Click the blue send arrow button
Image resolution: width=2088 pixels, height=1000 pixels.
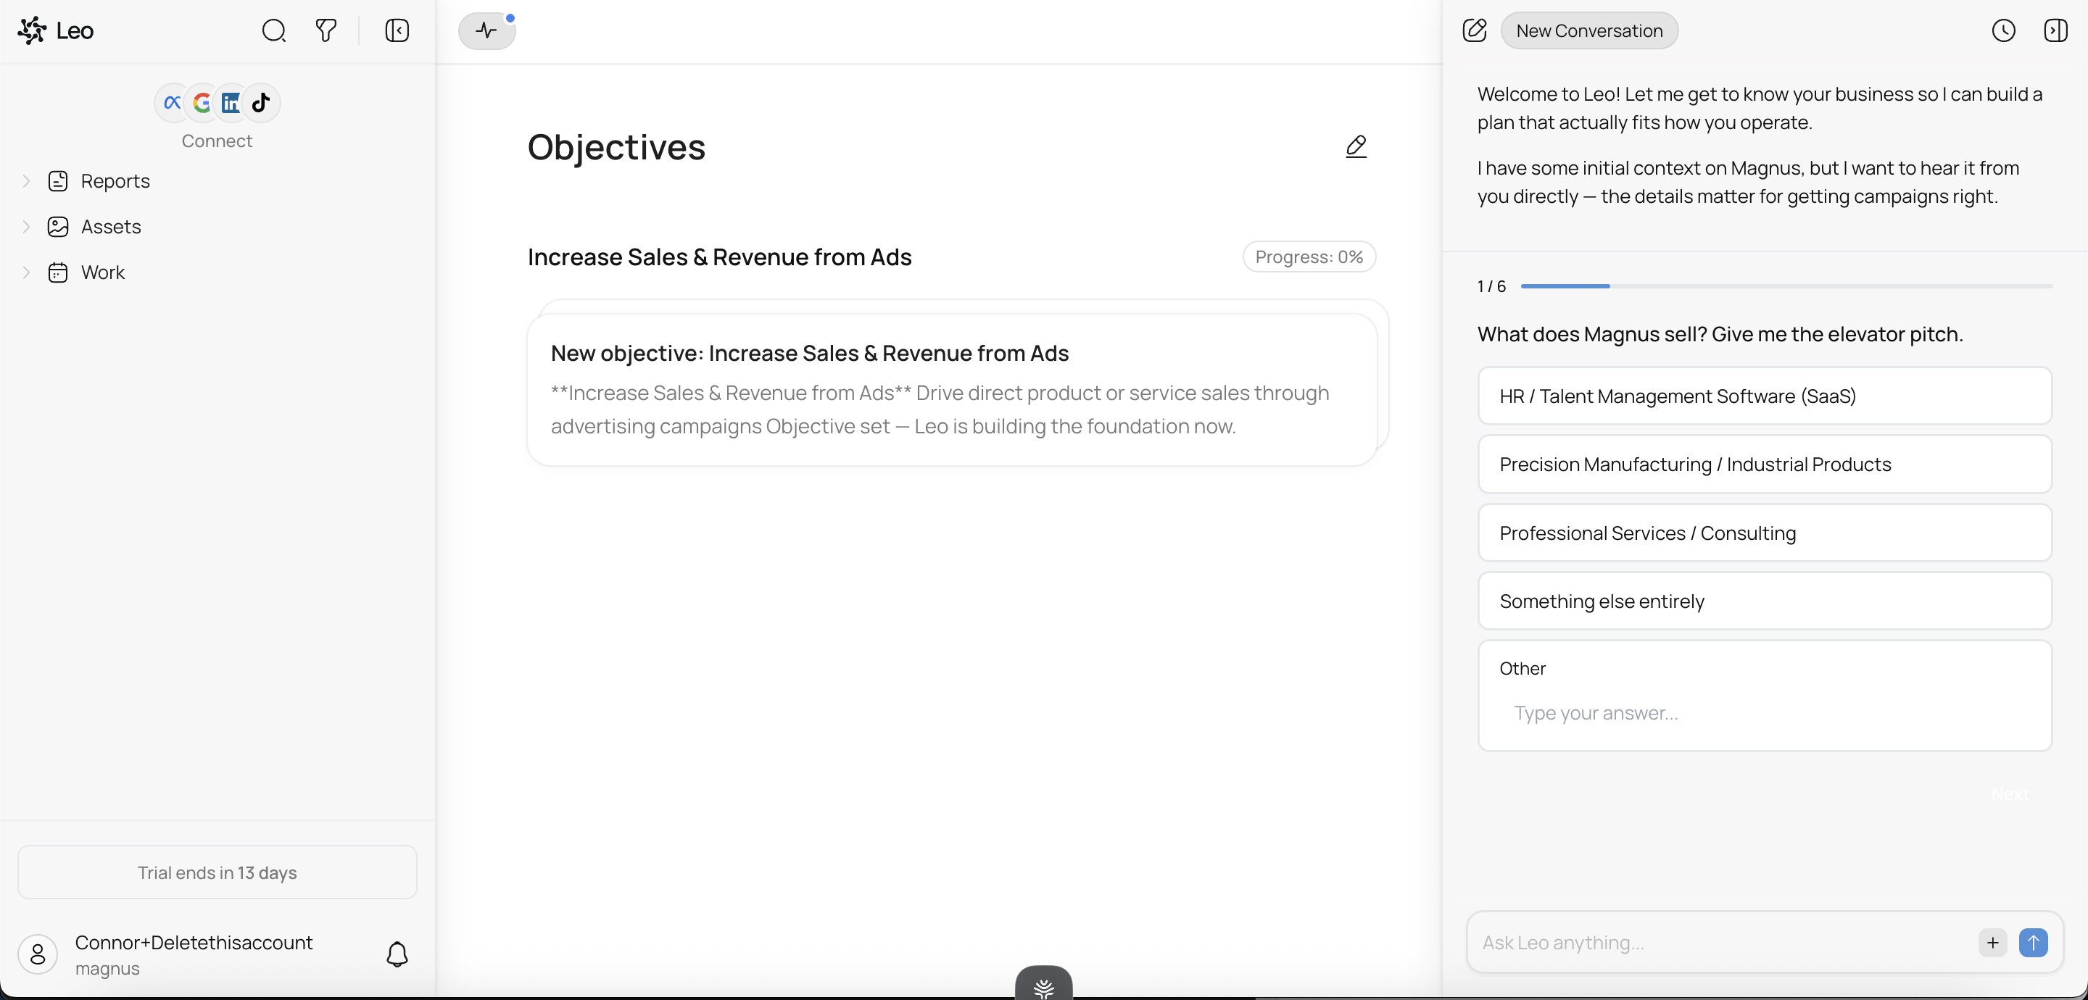[2033, 943]
